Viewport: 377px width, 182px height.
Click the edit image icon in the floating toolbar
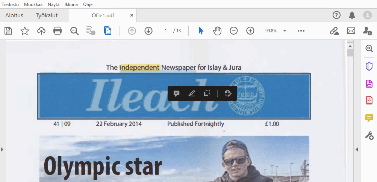228,93
